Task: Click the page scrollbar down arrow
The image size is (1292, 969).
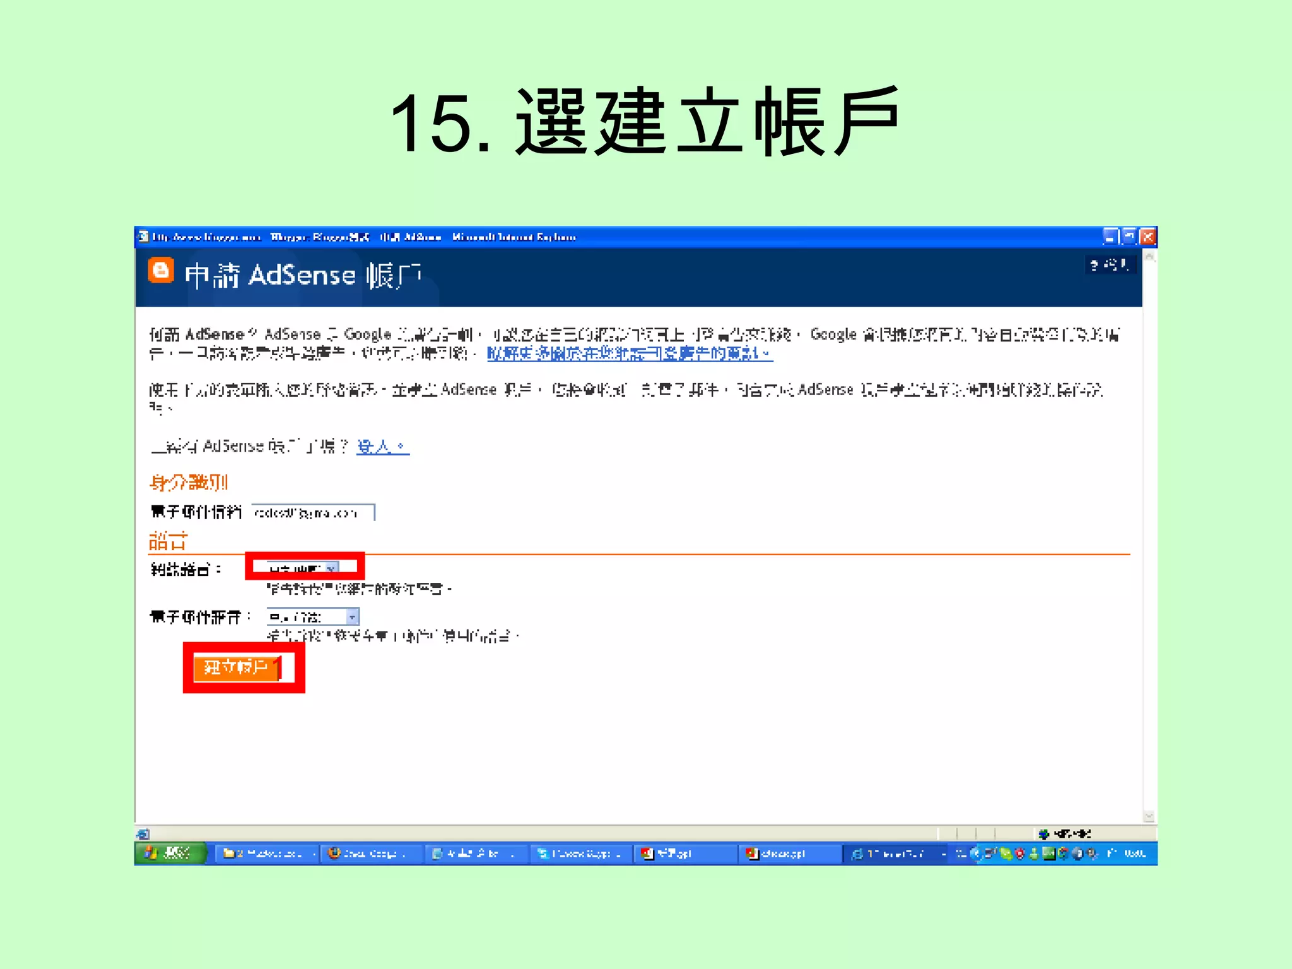Action: [x=1149, y=816]
